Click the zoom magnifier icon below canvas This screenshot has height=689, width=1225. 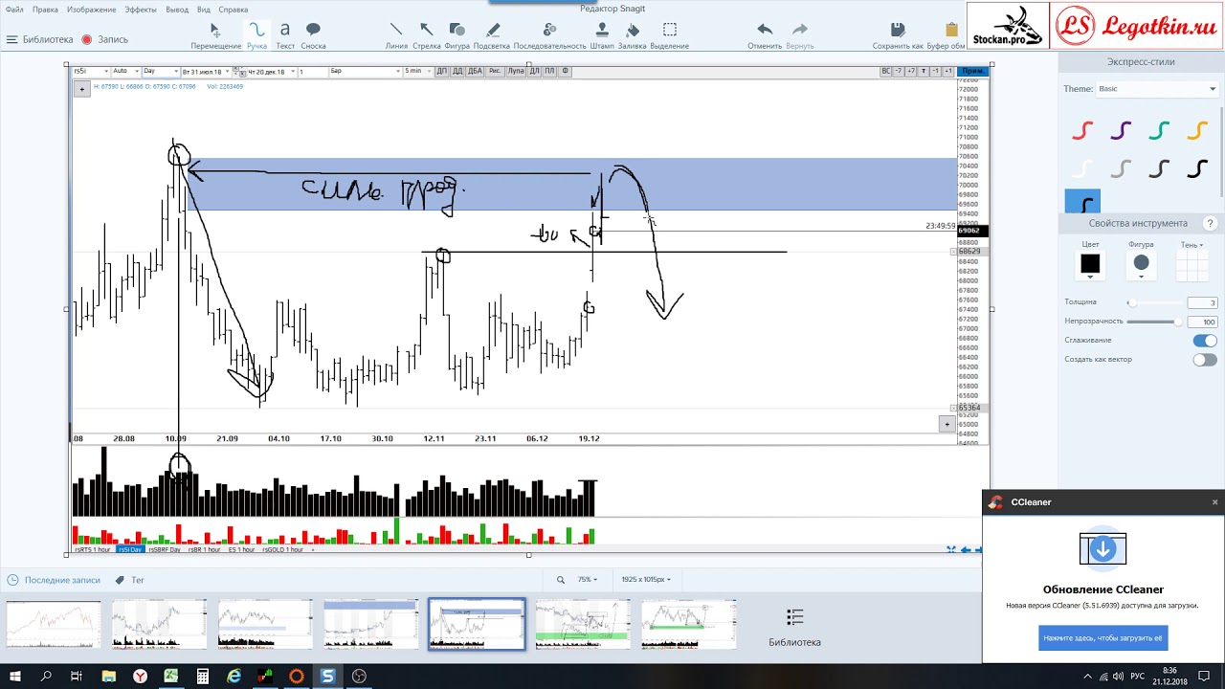561,580
